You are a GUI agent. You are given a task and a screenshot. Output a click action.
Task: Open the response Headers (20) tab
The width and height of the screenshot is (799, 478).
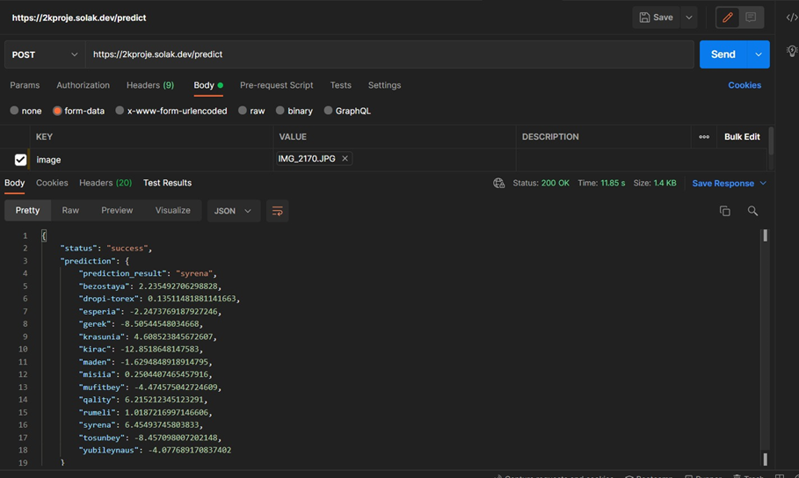pyautogui.click(x=105, y=183)
